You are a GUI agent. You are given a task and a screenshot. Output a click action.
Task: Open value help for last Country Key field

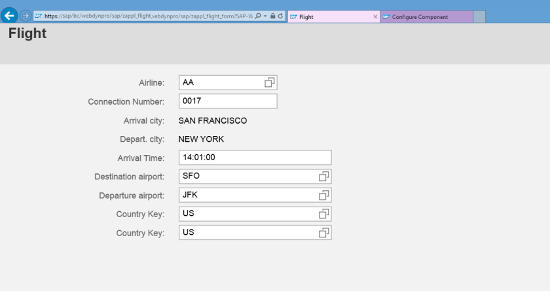323,233
